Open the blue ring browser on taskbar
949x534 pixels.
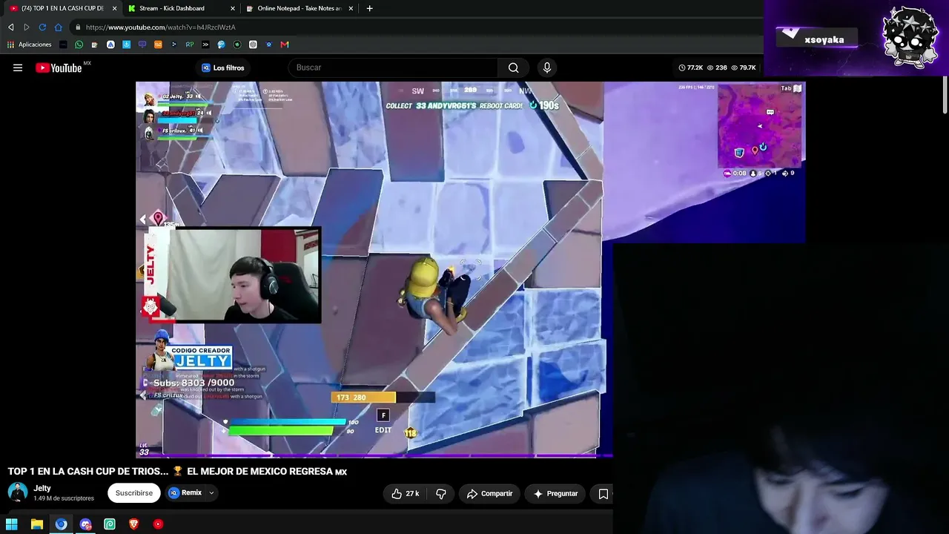point(61,524)
